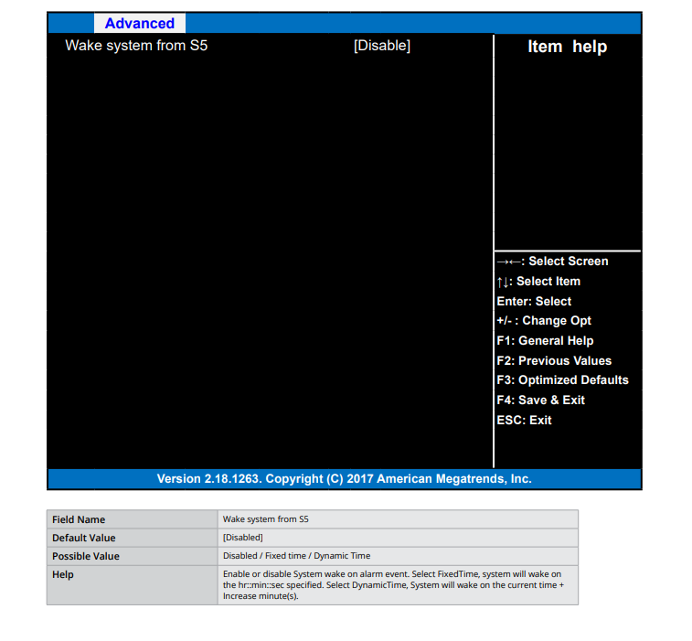
Task: Load F3 Optimized Defaults
Action: pos(562,380)
